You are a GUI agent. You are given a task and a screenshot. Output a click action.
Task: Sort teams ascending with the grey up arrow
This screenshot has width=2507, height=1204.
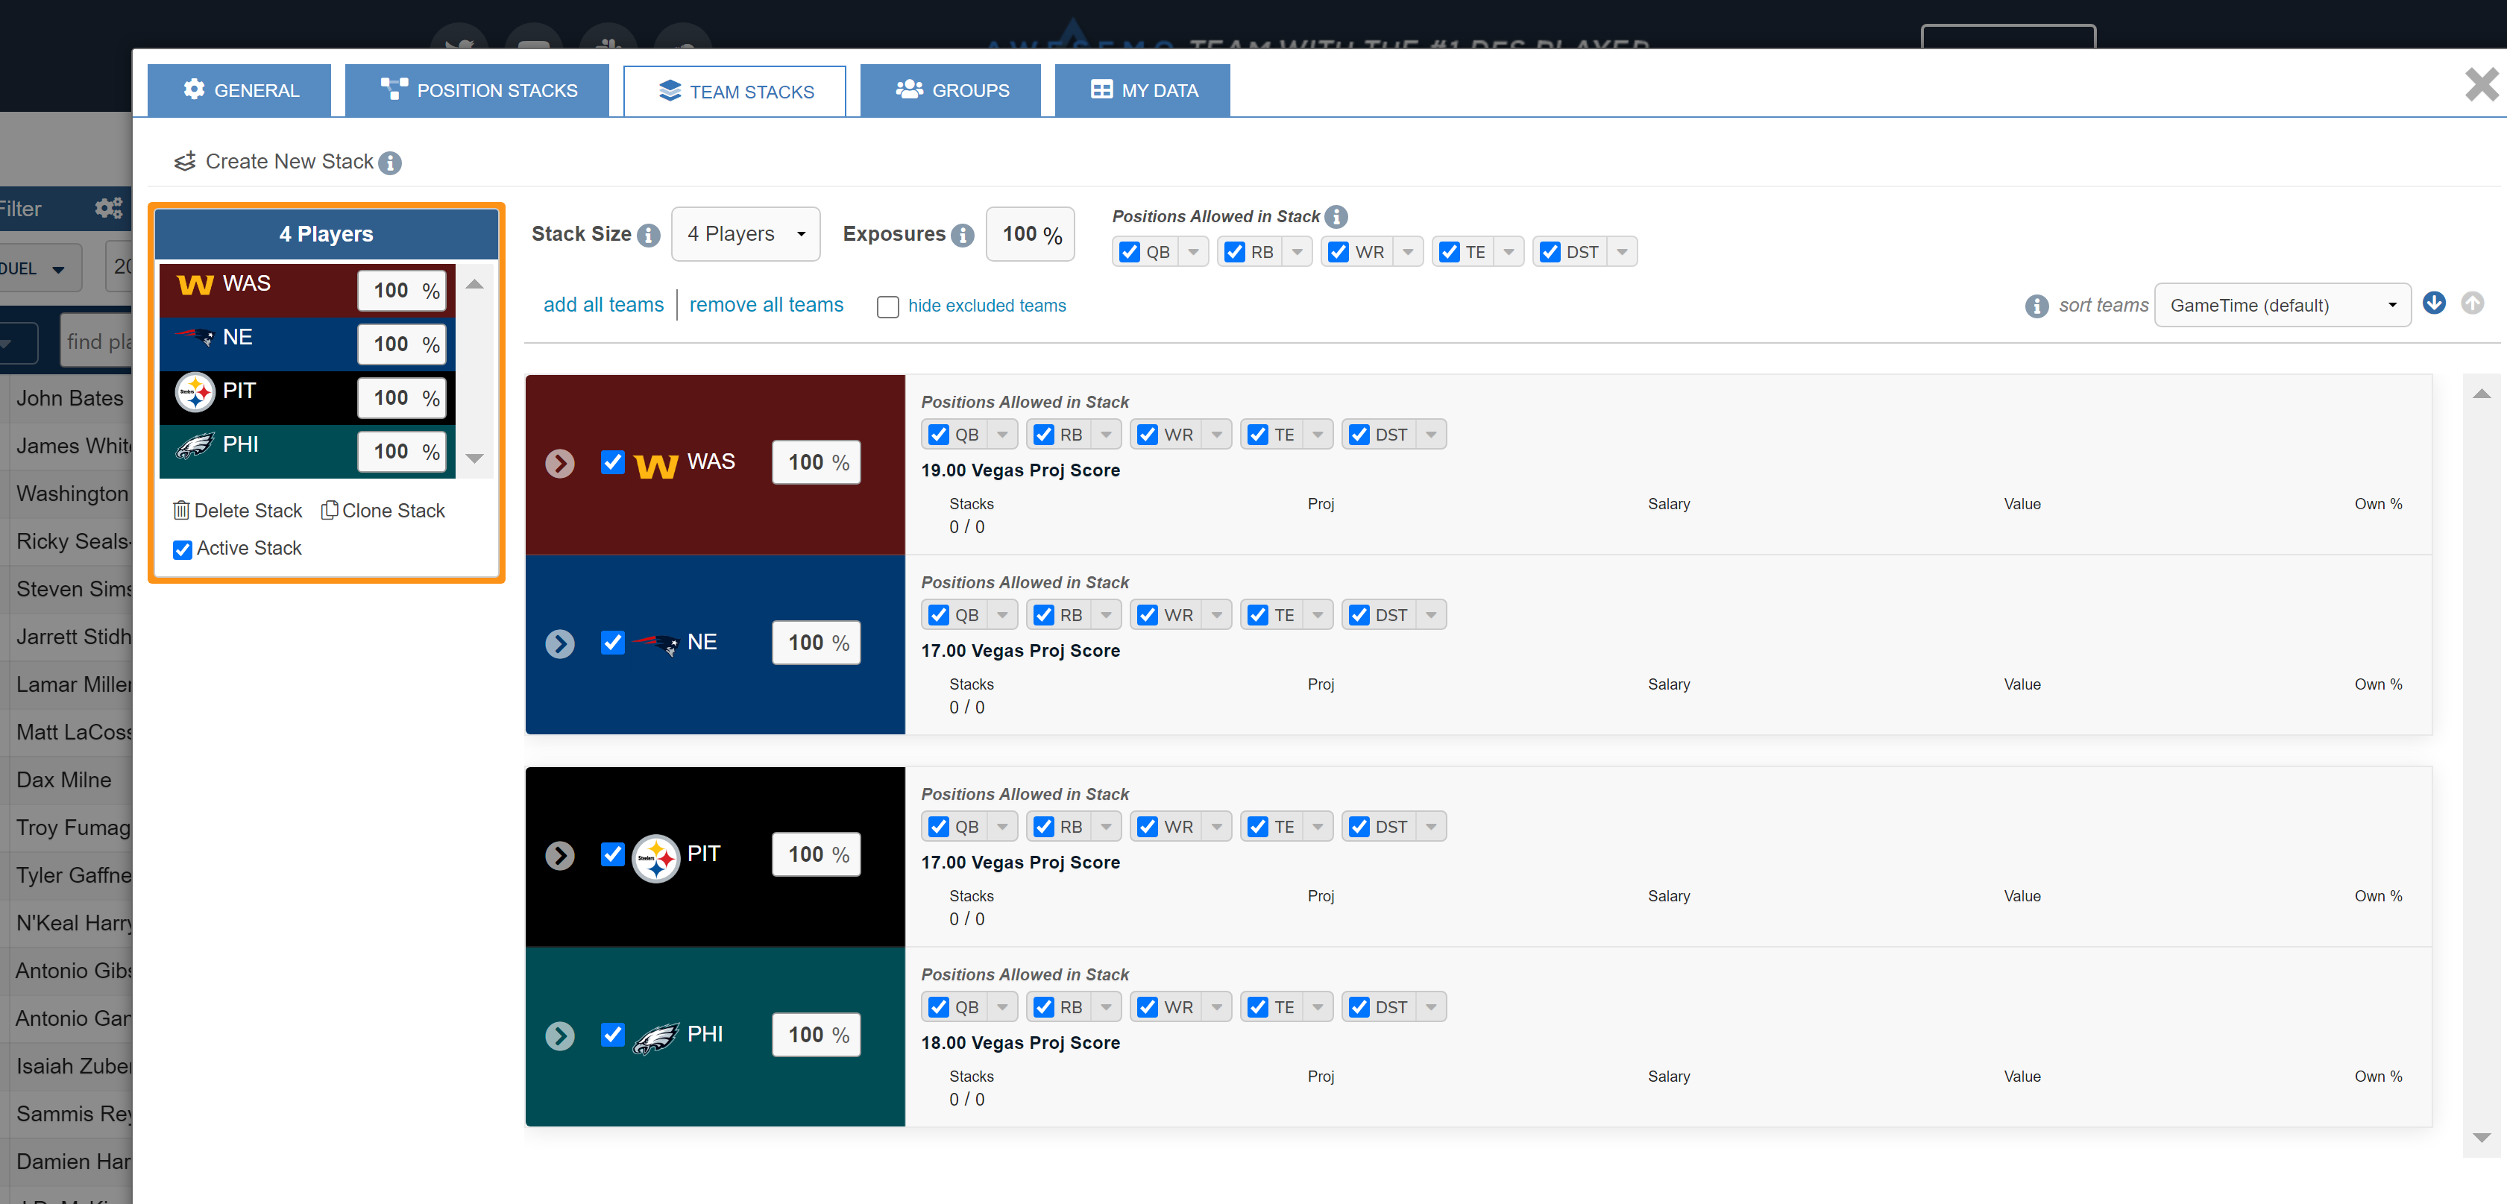(2472, 303)
